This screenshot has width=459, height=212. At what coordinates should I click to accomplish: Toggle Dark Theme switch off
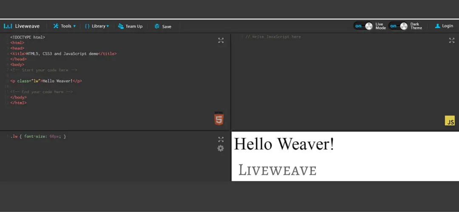pyautogui.click(x=398, y=26)
